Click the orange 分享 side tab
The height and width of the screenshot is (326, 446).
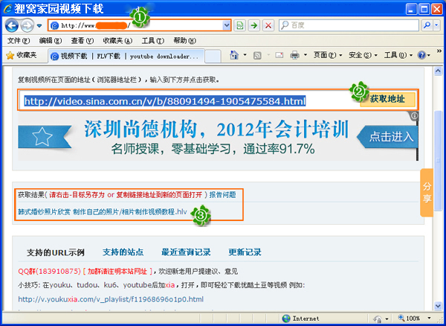click(x=427, y=193)
